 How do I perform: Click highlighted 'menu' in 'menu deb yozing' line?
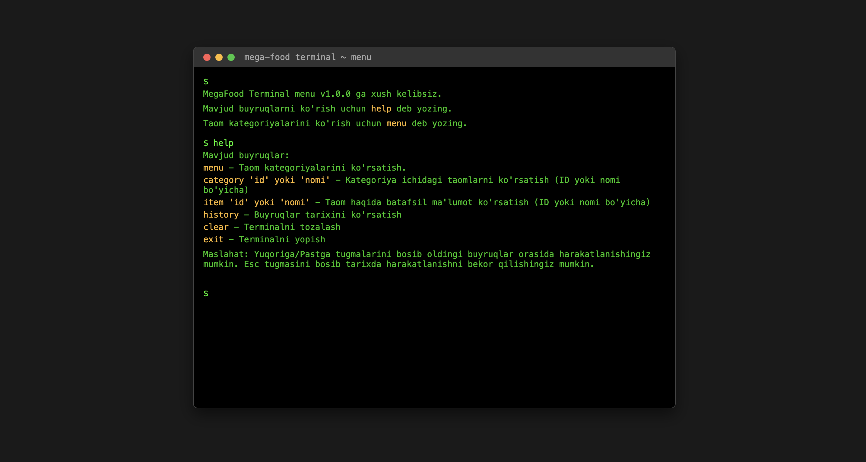tap(396, 124)
